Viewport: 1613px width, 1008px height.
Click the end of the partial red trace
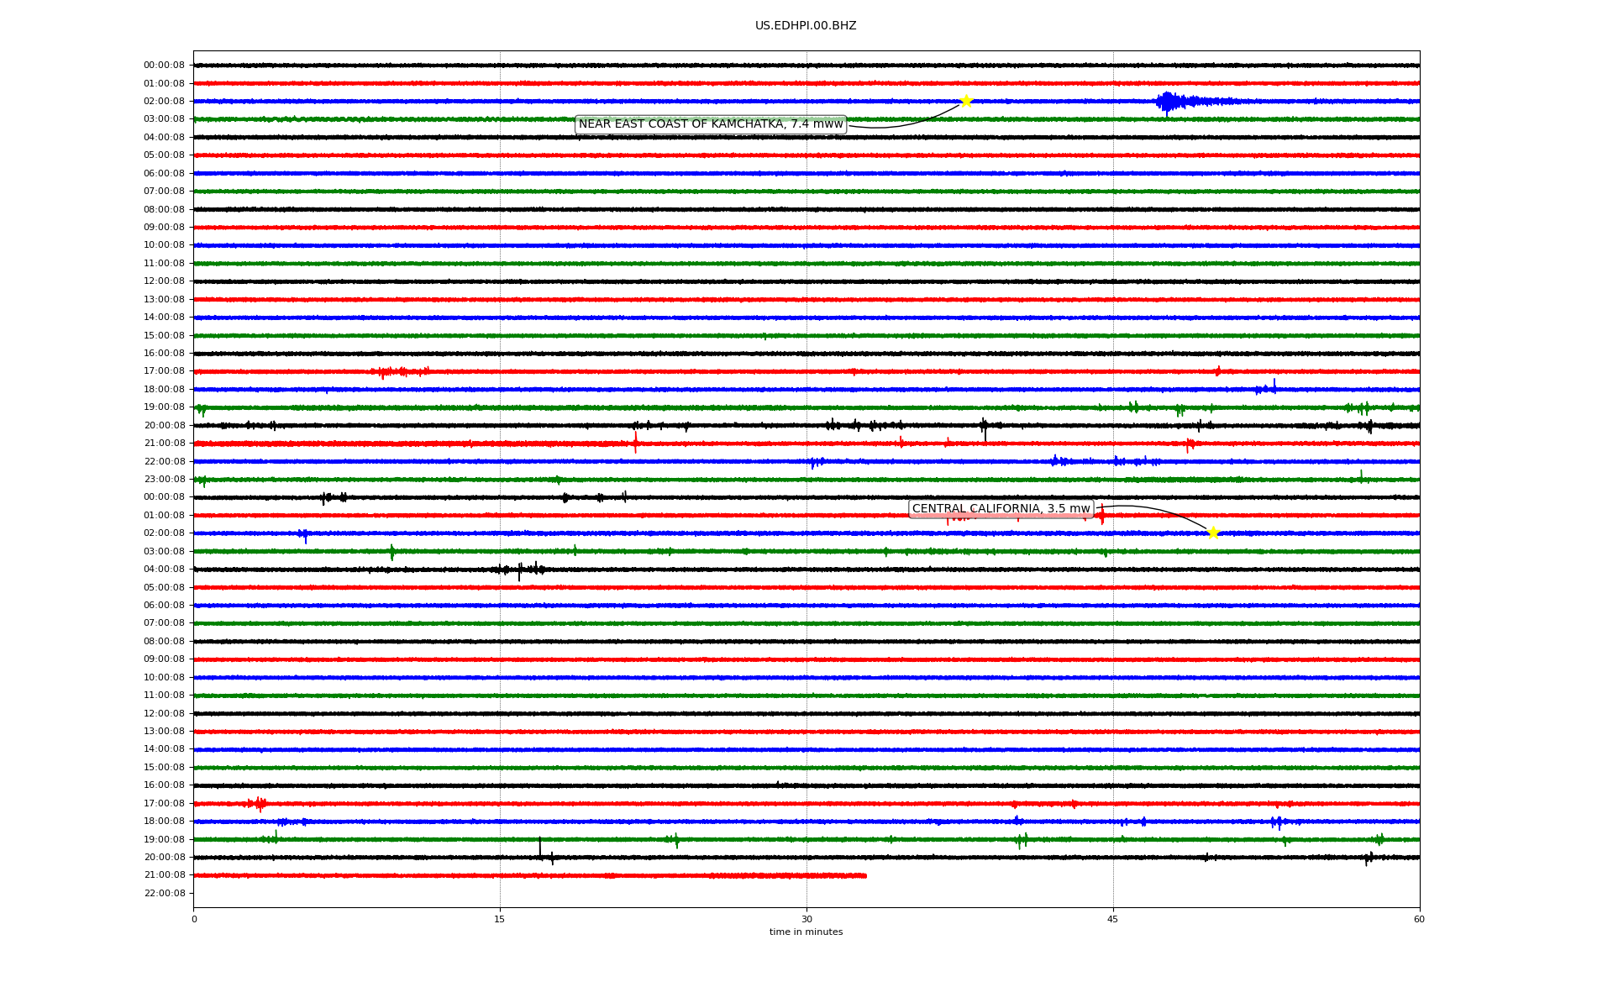click(865, 875)
